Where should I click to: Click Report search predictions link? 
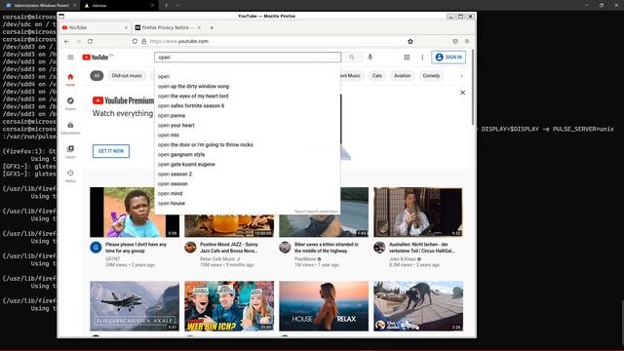coord(316,212)
